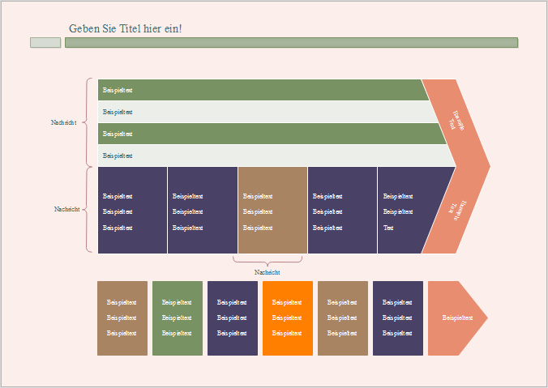Click the 'Nachricht' label beside the purple columns brace
Viewport: 548px width, 388px height.
[66, 209]
